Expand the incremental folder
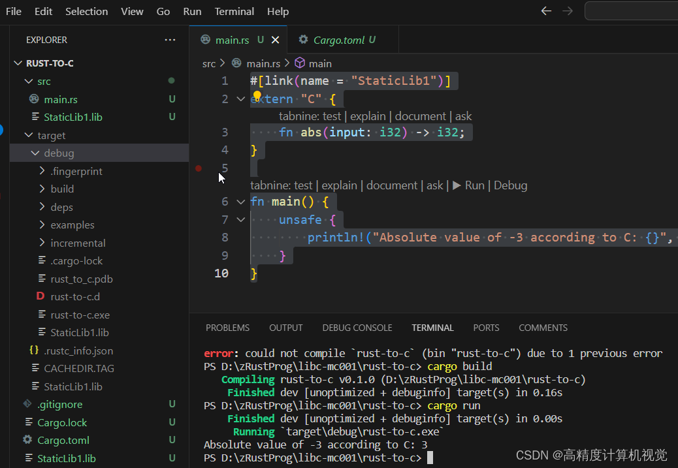 [x=42, y=243]
